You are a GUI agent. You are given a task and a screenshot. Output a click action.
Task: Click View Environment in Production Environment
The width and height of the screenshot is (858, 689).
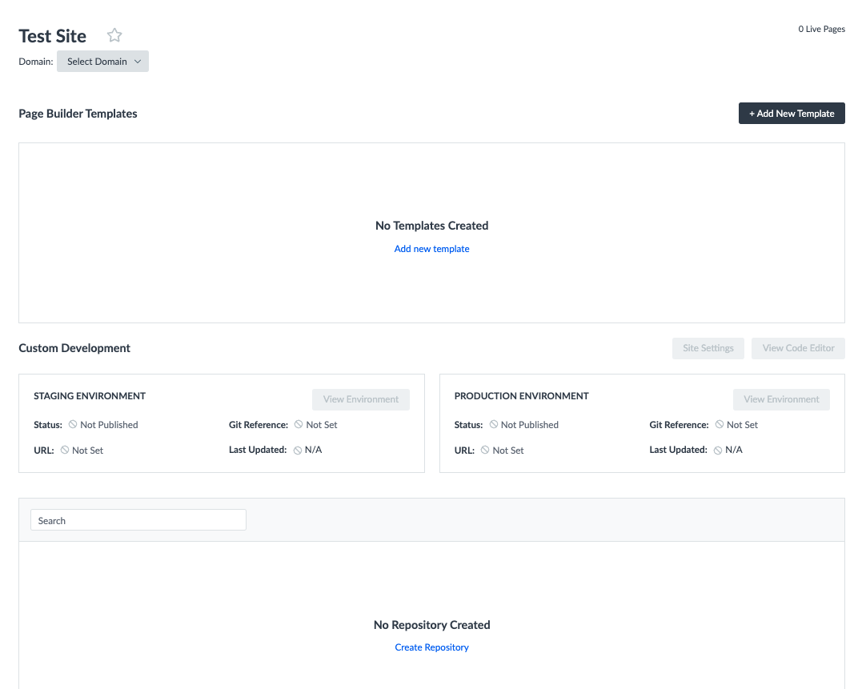click(781, 399)
